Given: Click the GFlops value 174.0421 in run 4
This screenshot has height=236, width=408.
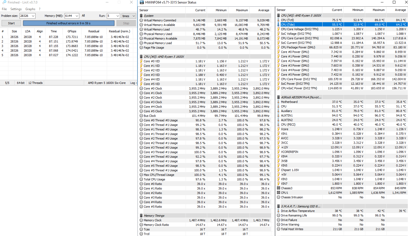Looking at the screenshot, I should 72,51.
